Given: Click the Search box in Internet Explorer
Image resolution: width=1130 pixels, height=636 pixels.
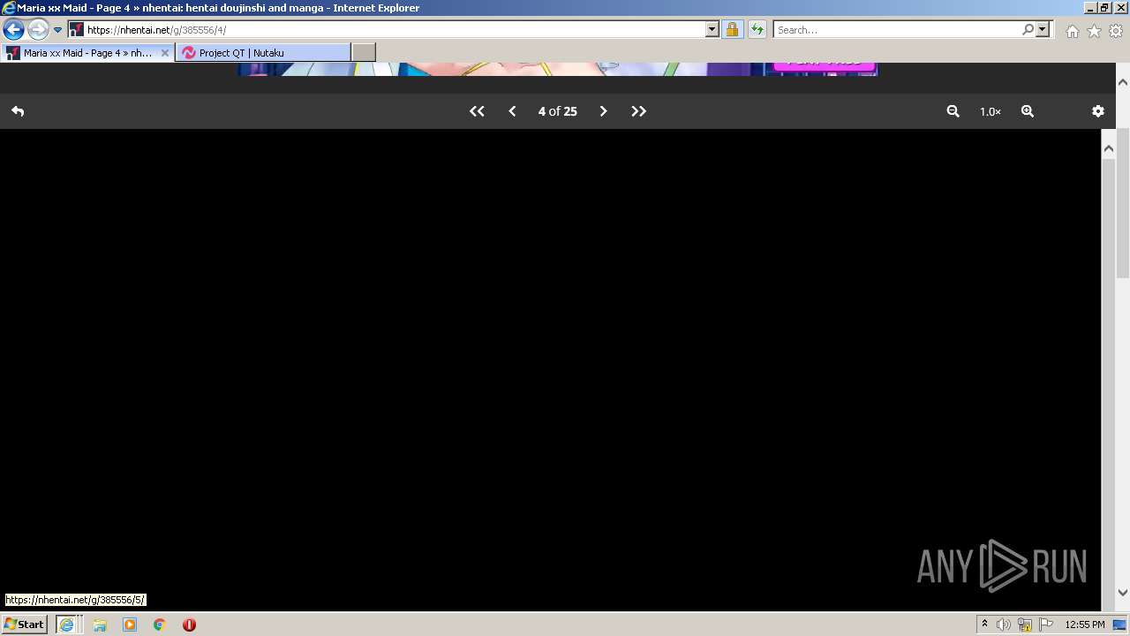Looking at the screenshot, I should 897,29.
